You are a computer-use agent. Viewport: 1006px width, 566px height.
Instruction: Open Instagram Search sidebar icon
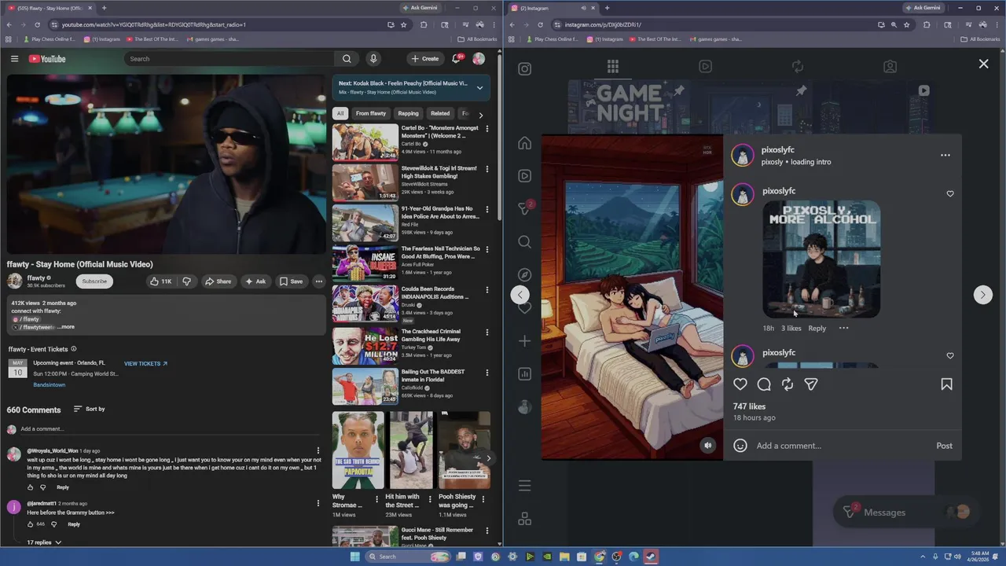pyautogui.click(x=525, y=242)
